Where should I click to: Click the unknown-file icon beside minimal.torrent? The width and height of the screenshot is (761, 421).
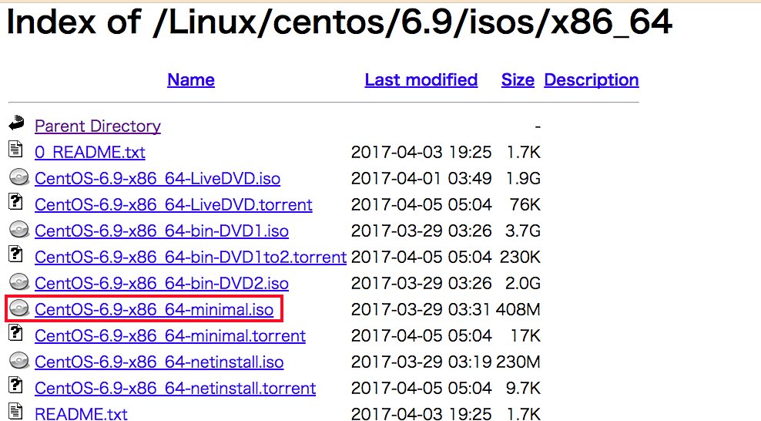click(16, 332)
